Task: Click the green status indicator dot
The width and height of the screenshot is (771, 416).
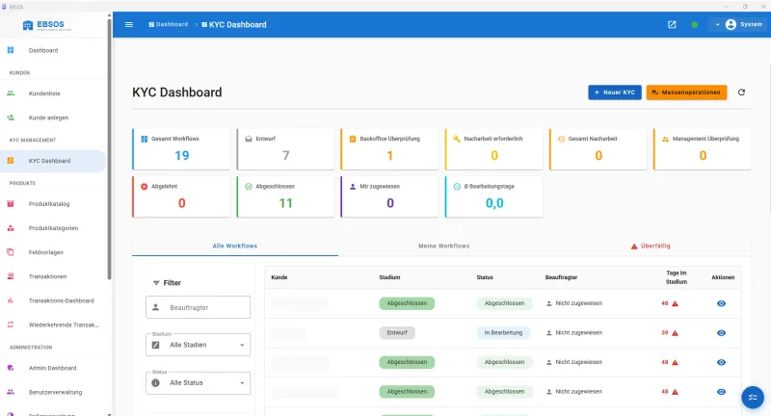Action: (x=694, y=25)
